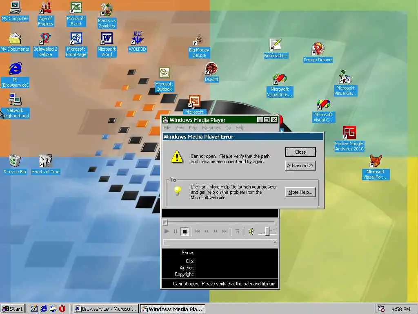Open Network Neighborhood icon
This screenshot has width=418, height=314.
(x=15, y=106)
